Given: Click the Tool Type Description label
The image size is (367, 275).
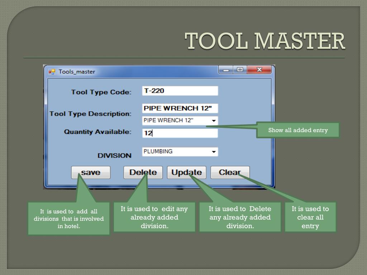Looking at the screenshot, I should (90, 114).
